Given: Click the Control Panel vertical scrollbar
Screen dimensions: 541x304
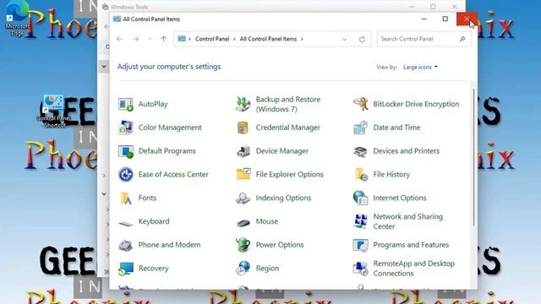Looking at the screenshot, I should 473,158.
